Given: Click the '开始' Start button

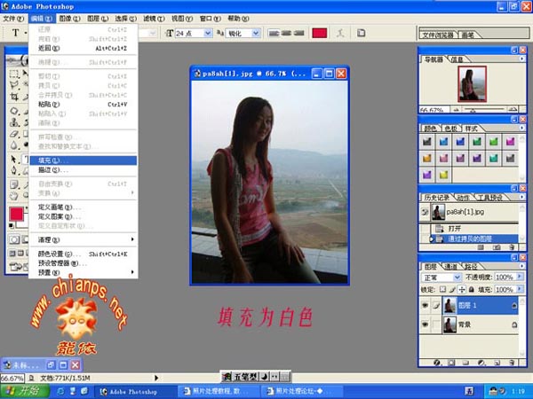Looking at the screenshot, I should click(x=25, y=391).
